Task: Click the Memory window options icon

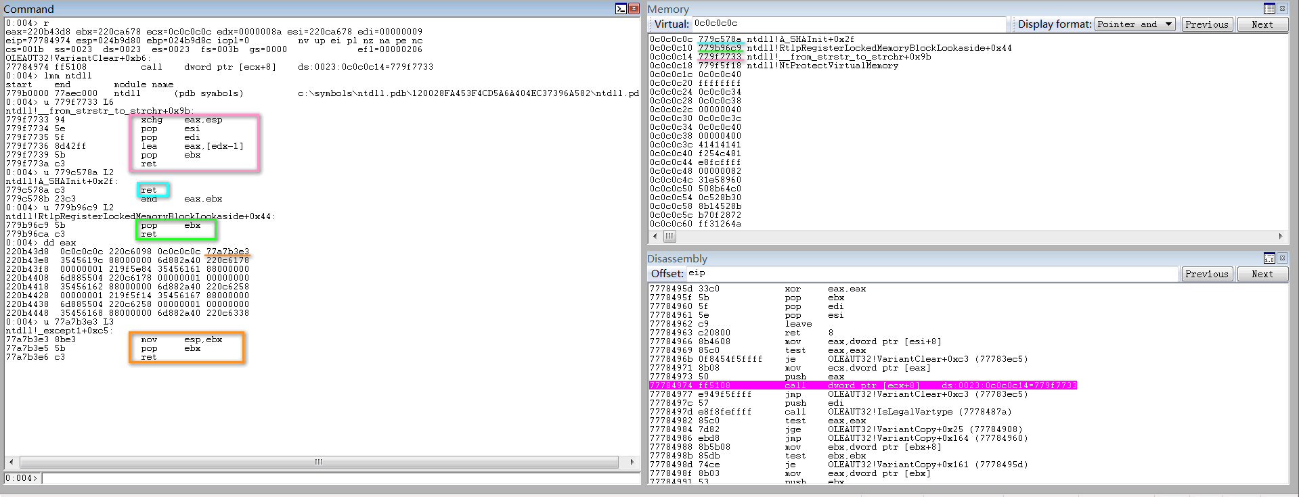Action: pos(1269,9)
